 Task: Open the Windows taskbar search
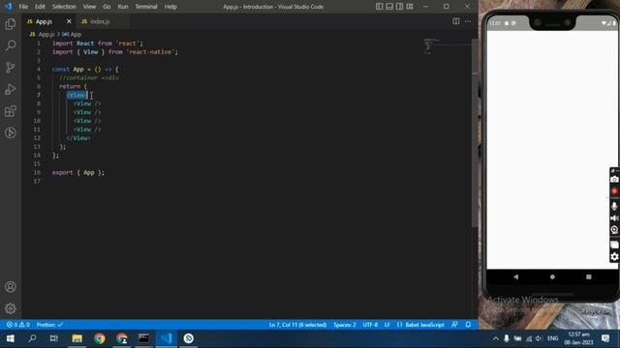32,338
